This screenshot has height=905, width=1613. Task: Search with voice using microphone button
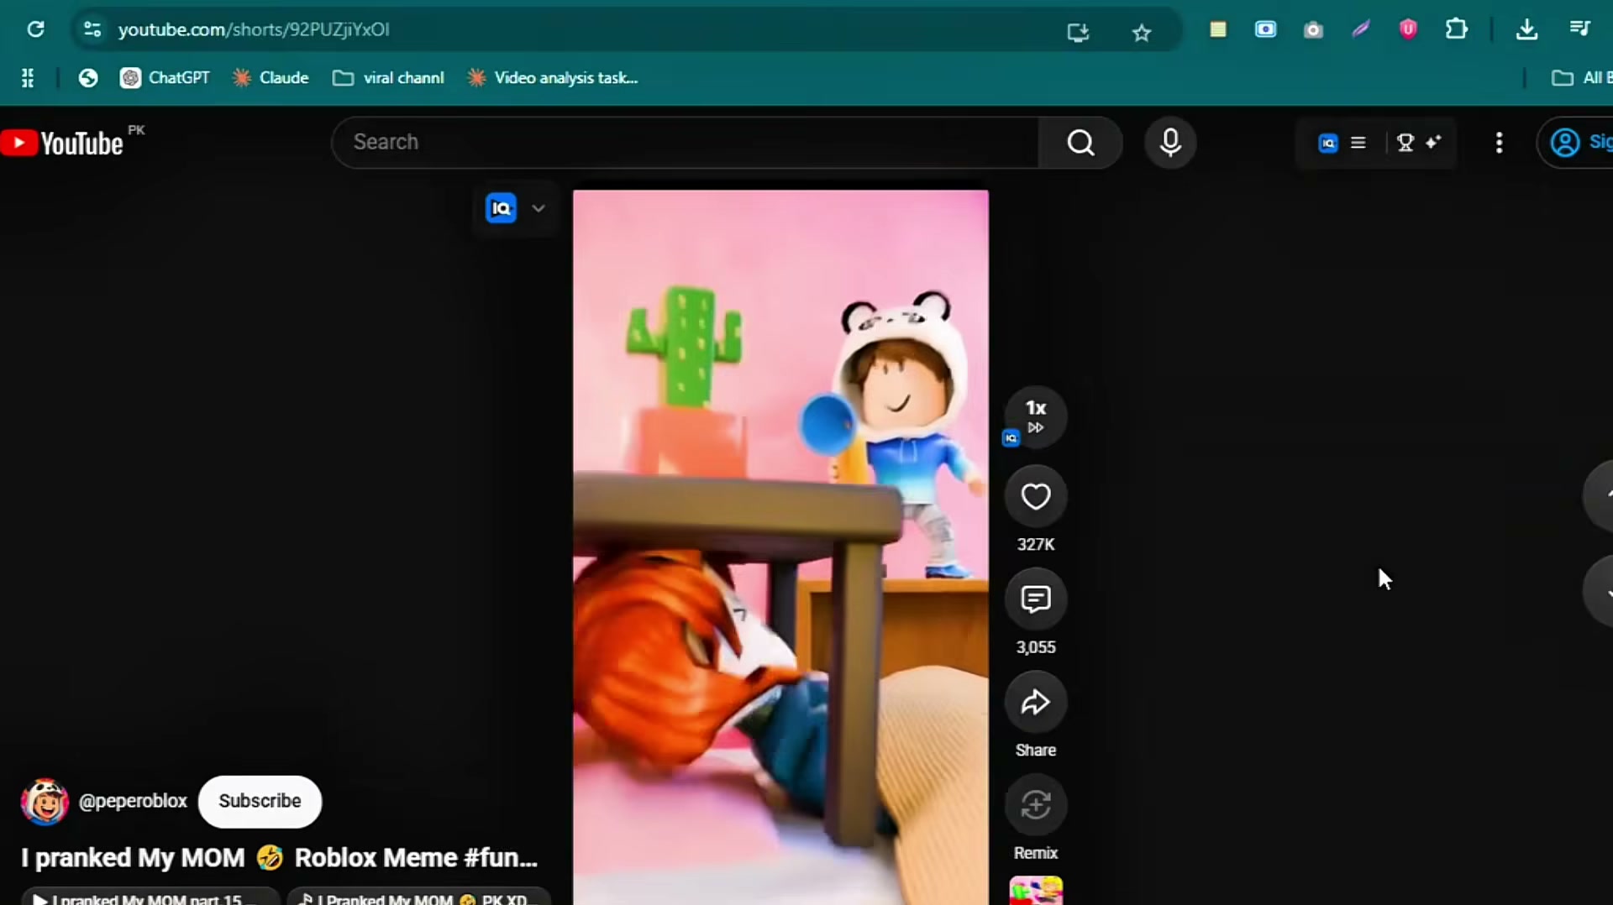(1170, 143)
